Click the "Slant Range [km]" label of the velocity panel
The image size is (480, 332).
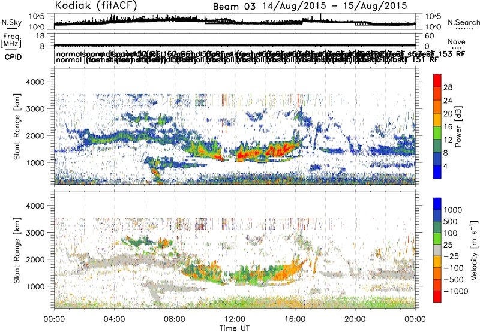[x=17, y=250]
